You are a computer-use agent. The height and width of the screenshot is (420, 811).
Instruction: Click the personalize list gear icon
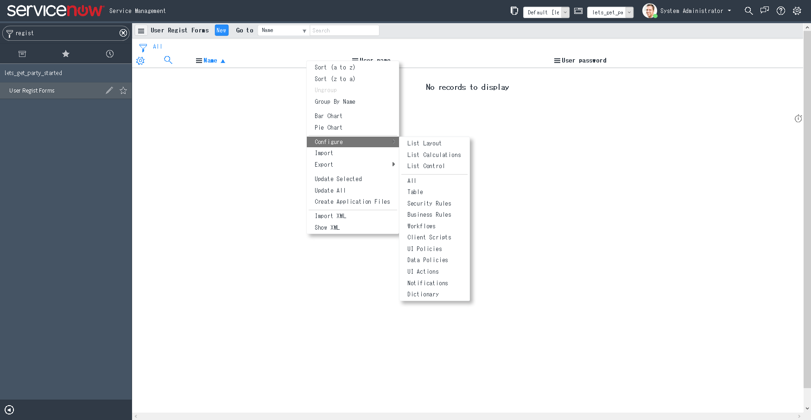tap(140, 60)
